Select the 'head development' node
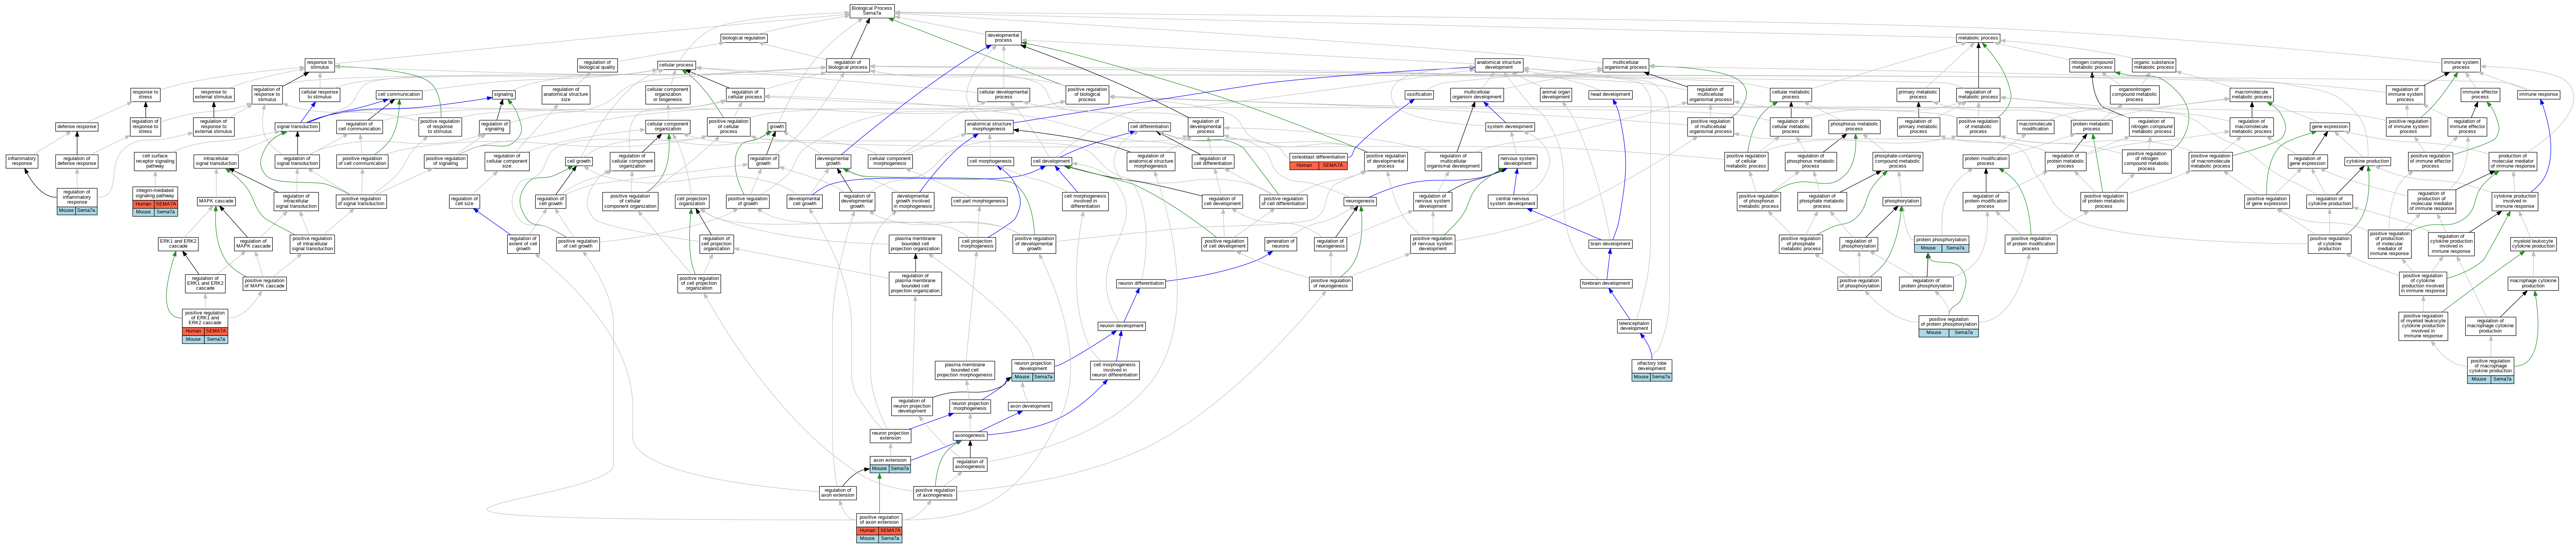This screenshot has height=547, width=2576. [1610, 95]
